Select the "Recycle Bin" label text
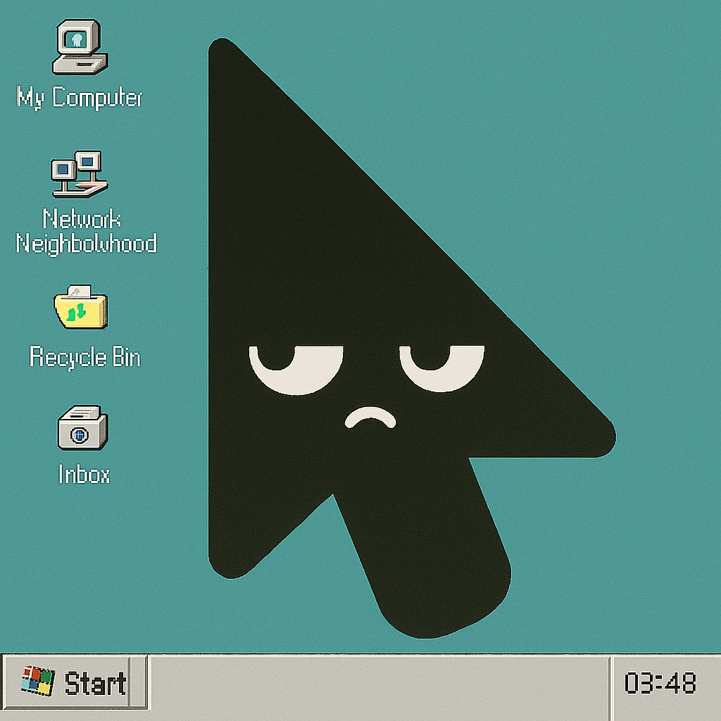The image size is (721, 721). tap(84, 357)
